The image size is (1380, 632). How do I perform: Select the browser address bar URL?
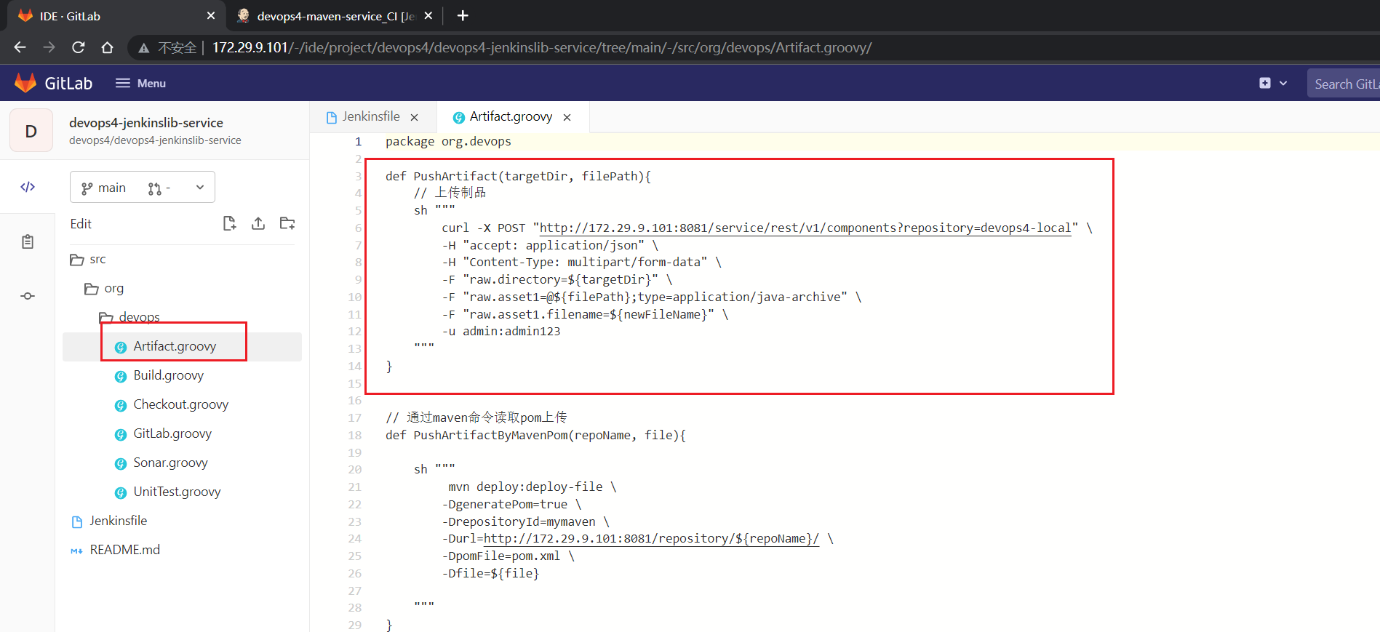click(x=541, y=48)
